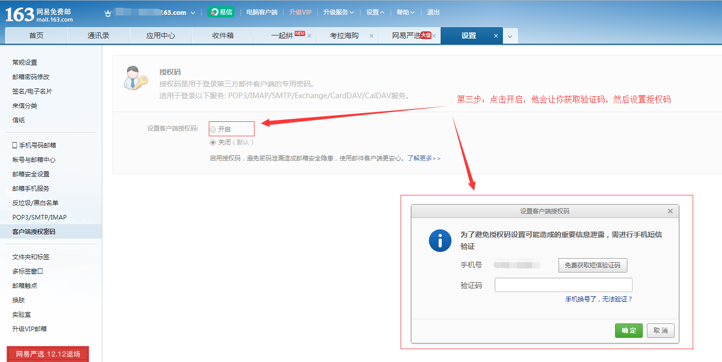Click 免费获取短信验证码 button

point(592,265)
